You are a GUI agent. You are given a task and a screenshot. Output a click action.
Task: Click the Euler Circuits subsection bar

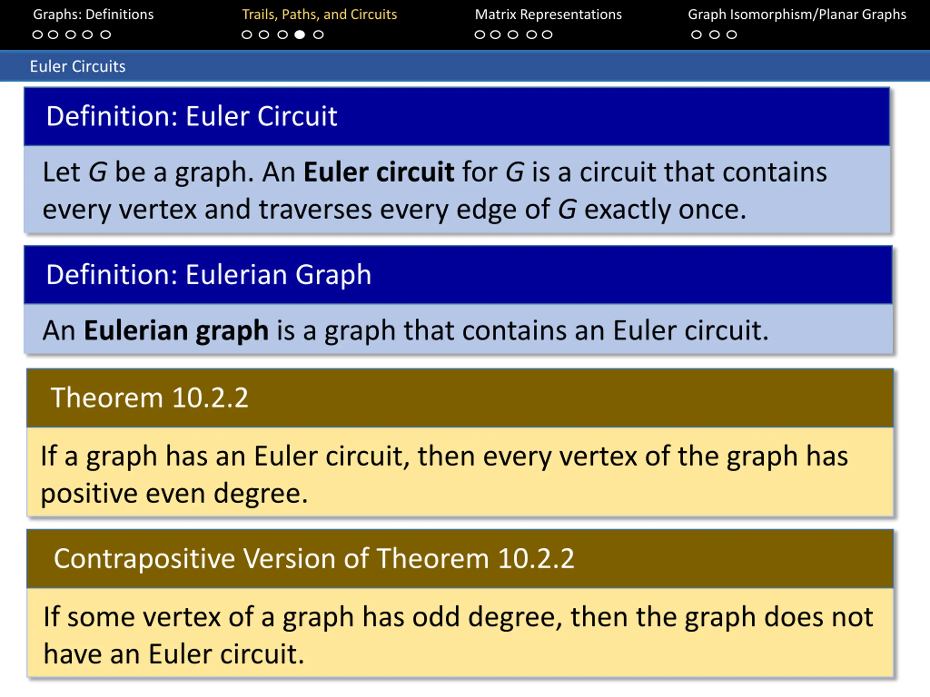pyautogui.click(x=465, y=66)
